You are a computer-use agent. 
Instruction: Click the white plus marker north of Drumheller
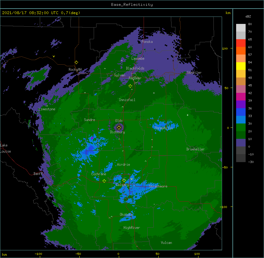pyautogui.click(x=187, y=115)
